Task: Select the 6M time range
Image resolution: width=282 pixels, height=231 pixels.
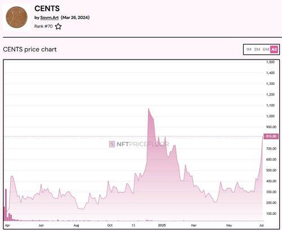Action: coord(266,49)
